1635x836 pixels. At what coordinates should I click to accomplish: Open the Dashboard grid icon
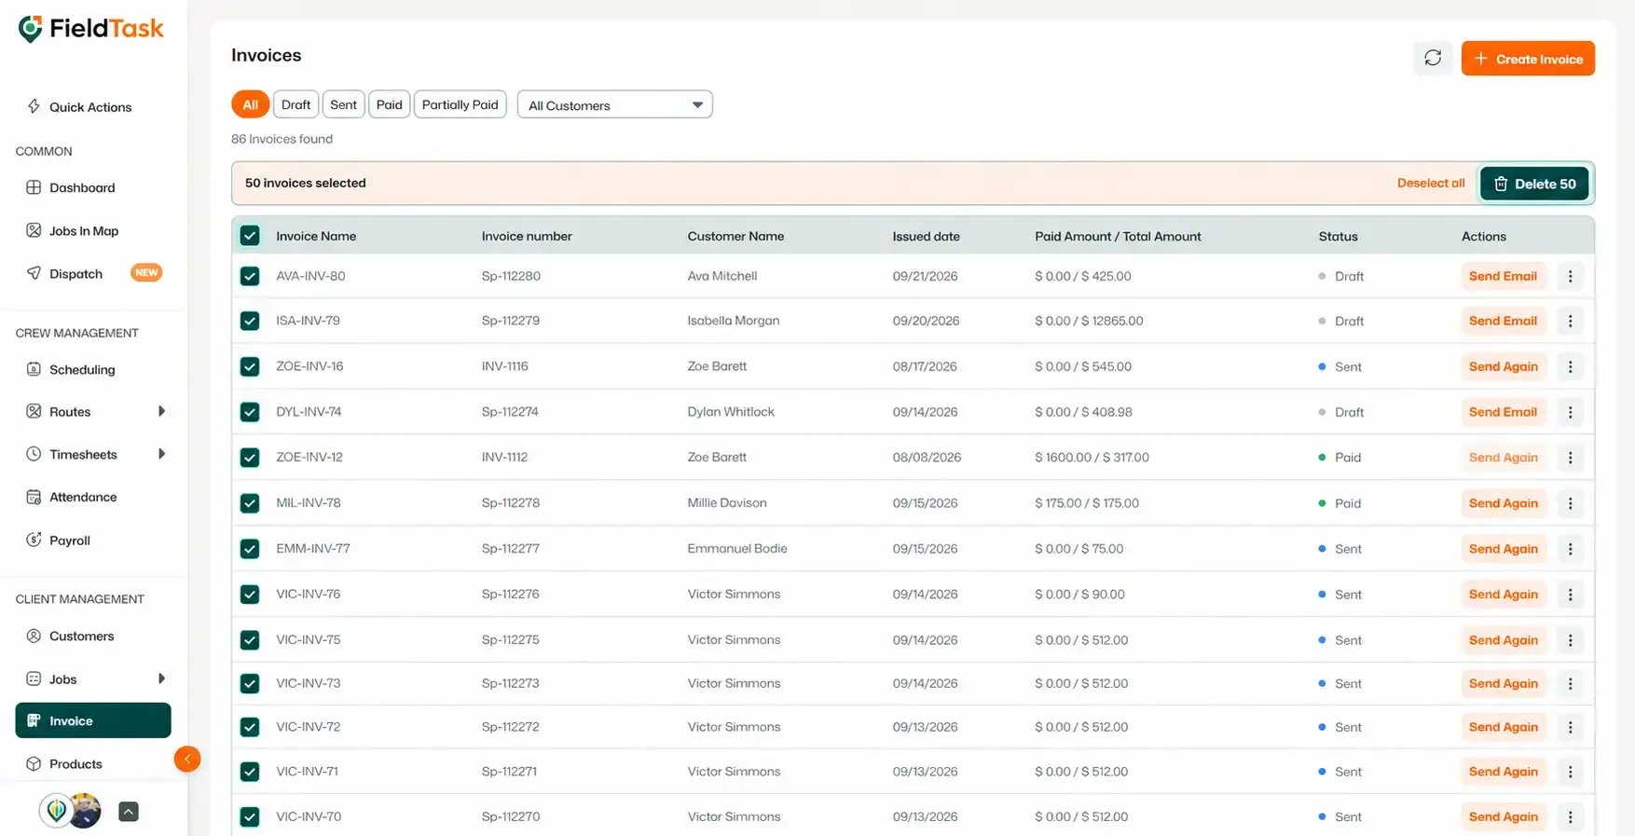34,187
